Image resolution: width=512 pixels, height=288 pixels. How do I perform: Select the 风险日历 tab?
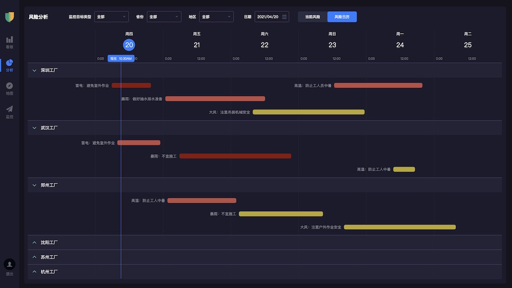[x=342, y=17]
